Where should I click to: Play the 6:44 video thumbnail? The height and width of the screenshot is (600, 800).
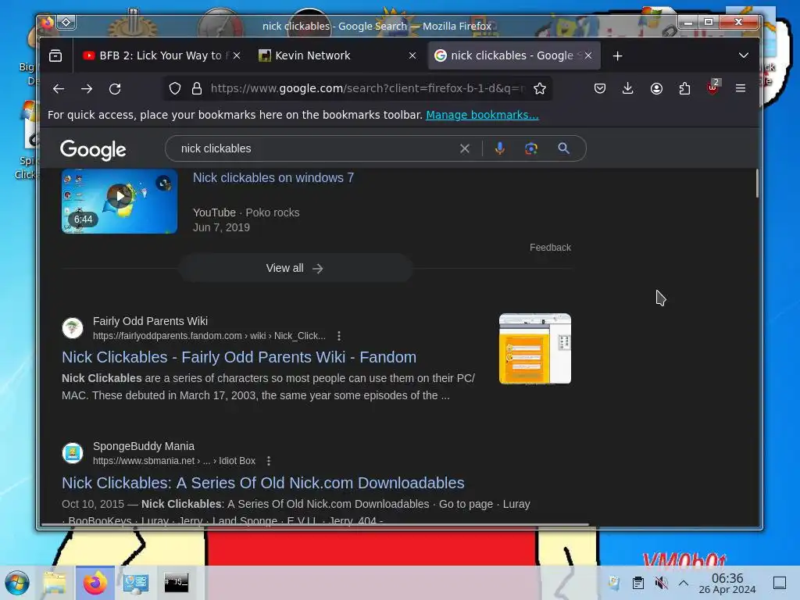point(120,201)
